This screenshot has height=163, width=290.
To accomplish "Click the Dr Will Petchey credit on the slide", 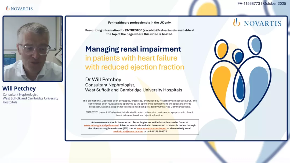I will (103, 79).
